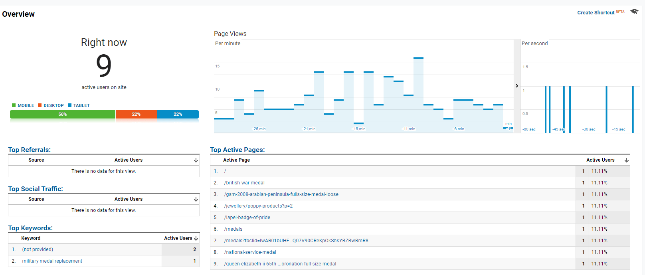Click blue TABLET legend square
The image size is (645, 275).
[70, 105]
